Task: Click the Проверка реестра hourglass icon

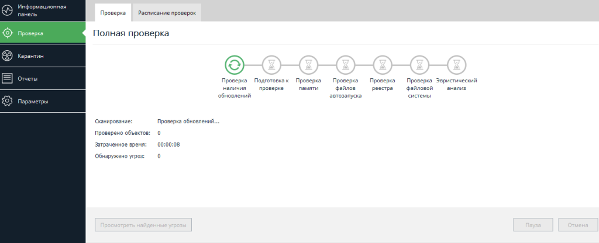Action: click(382, 65)
